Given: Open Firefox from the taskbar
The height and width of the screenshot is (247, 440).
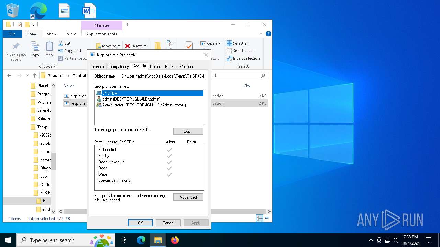Looking at the screenshot, I should 175,240.
